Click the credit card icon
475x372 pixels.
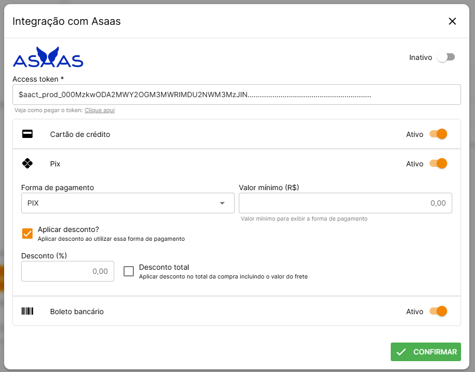tap(27, 134)
